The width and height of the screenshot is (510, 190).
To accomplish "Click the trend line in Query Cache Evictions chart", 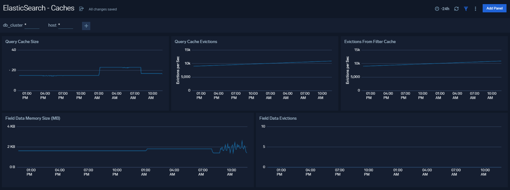I will coord(262,64).
